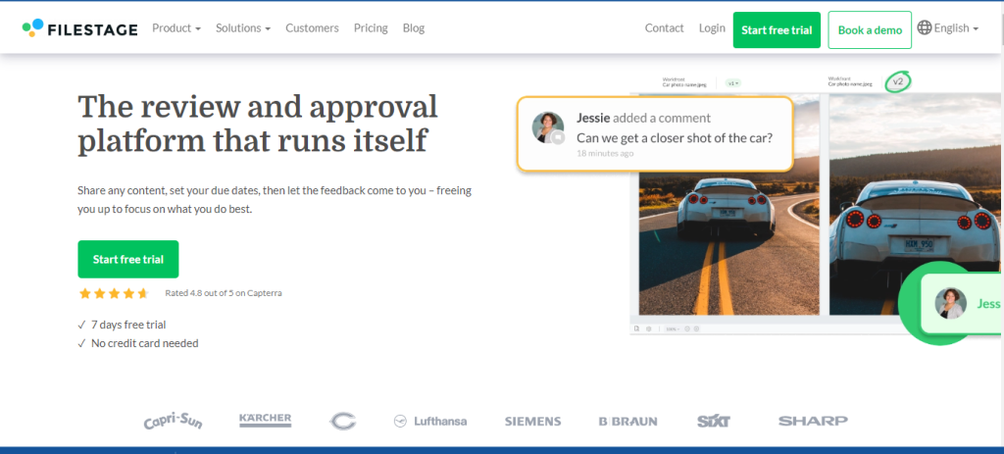Click the globe language icon

click(x=924, y=27)
